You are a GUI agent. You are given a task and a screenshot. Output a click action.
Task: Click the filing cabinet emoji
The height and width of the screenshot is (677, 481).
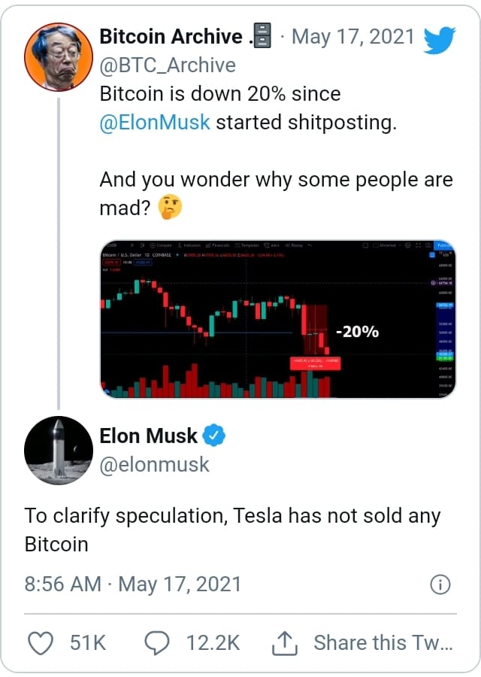[262, 35]
